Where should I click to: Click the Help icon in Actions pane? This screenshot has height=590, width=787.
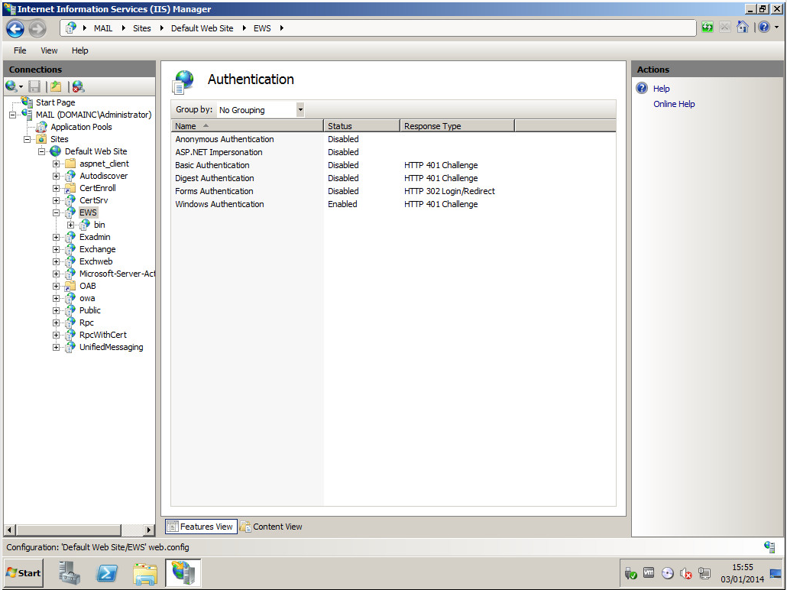pyautogui.click(x=642, y=89)
